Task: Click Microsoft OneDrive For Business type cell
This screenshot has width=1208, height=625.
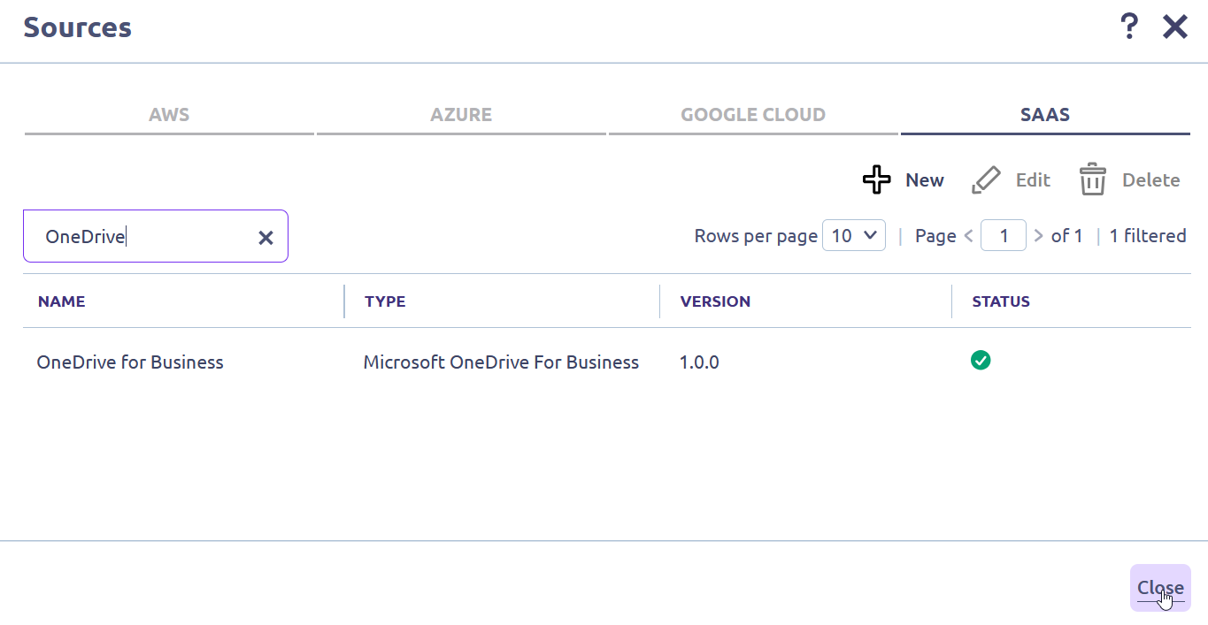Action: pyautogui.click(x=501, y=362)
